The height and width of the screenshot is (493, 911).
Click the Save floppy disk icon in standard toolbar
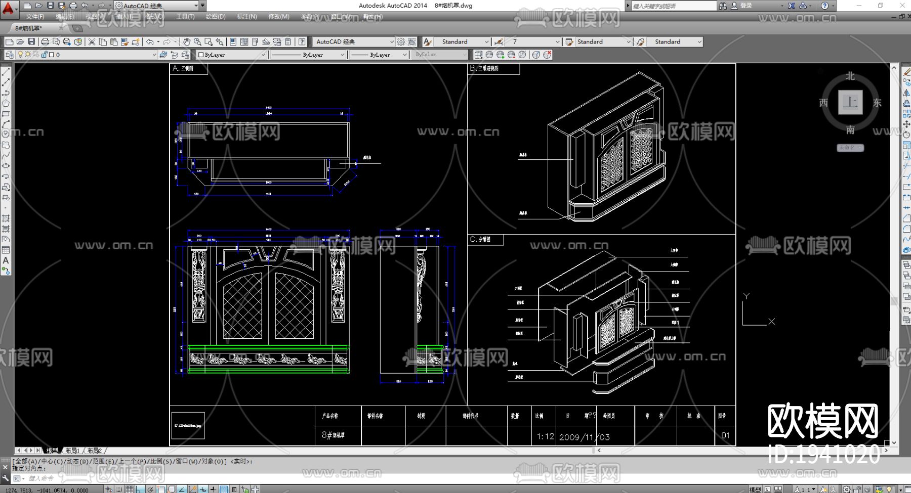[31, 42]
